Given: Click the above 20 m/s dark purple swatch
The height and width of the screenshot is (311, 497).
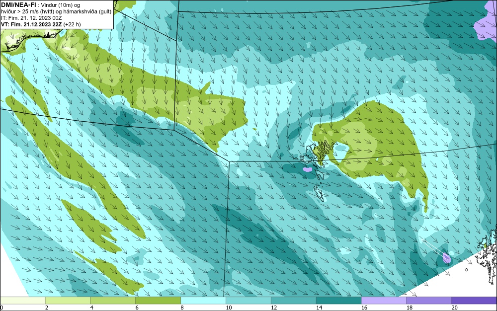Looking at the screenshot, I should coord(474,300).
